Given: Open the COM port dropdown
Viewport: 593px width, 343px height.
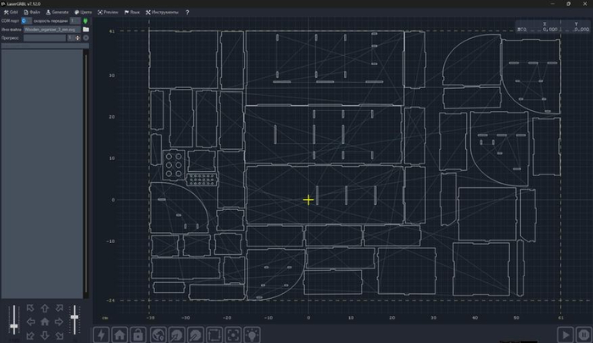Looking at the screenshot, I should (26, 20).
